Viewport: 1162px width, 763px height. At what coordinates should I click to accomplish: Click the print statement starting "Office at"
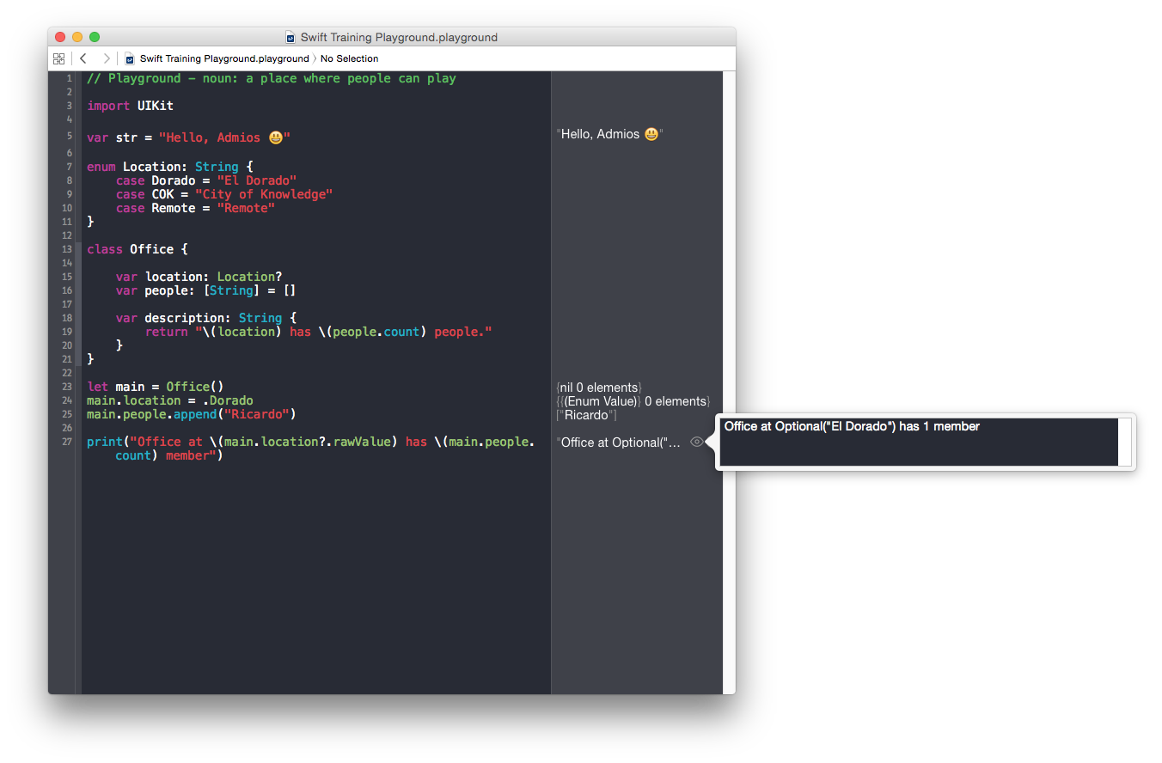pos(310,449)
